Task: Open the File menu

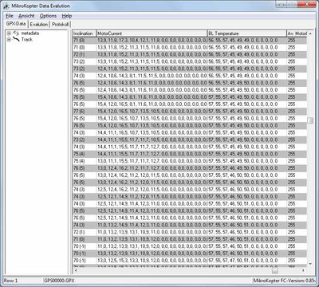Action: 10,16
